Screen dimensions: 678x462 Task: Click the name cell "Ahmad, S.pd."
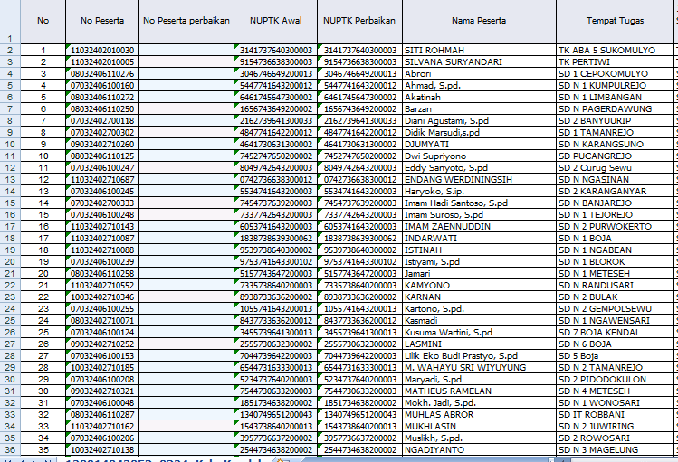click(479, 86)
